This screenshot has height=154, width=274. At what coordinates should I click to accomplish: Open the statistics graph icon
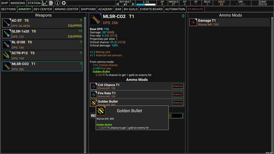click(x=45, y=3)
